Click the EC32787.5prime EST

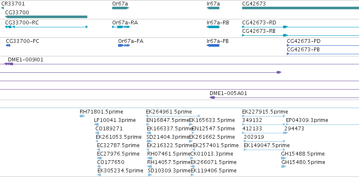point(99,150)
